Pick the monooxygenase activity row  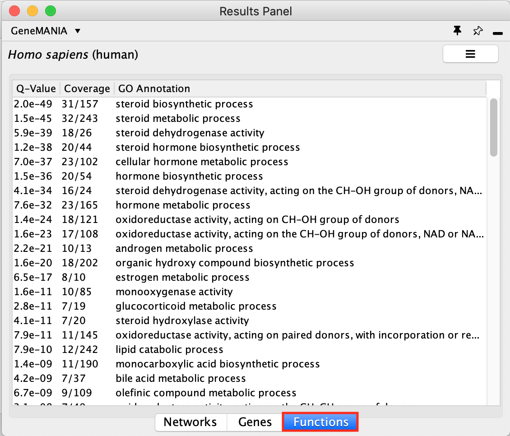[174, 292]
